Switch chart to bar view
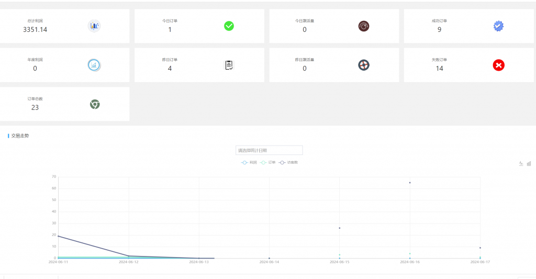536x279 pixels. 529,164
